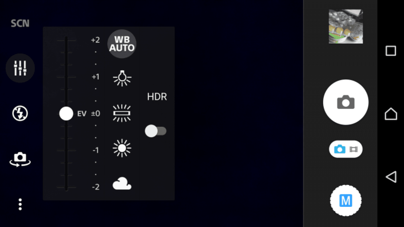404x227 pixels.
Task: Open the three-dot more options menu
Action: tap(20, 204)
